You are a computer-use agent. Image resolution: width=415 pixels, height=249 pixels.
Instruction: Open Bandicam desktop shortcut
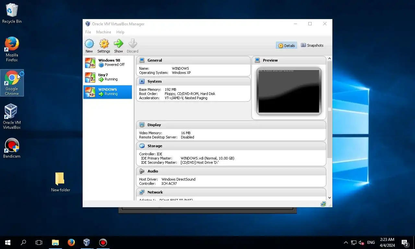click(12, 148)
